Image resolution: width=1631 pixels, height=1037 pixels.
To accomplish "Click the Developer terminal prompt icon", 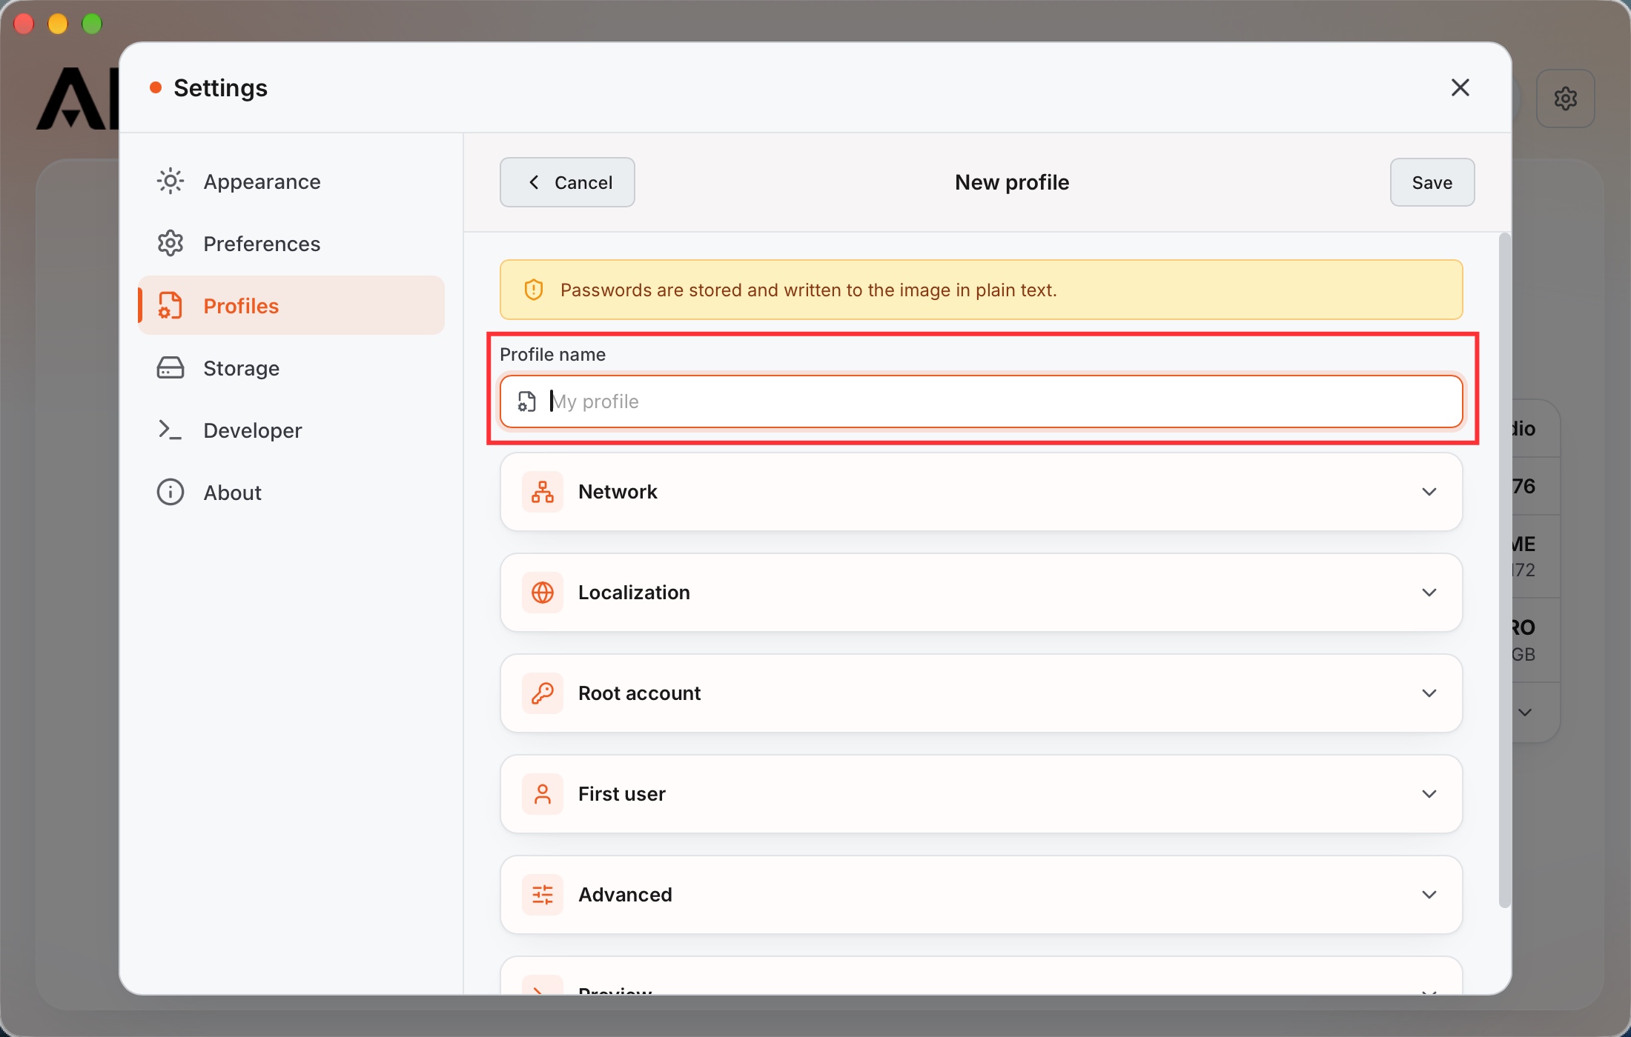I will [170, 430].
